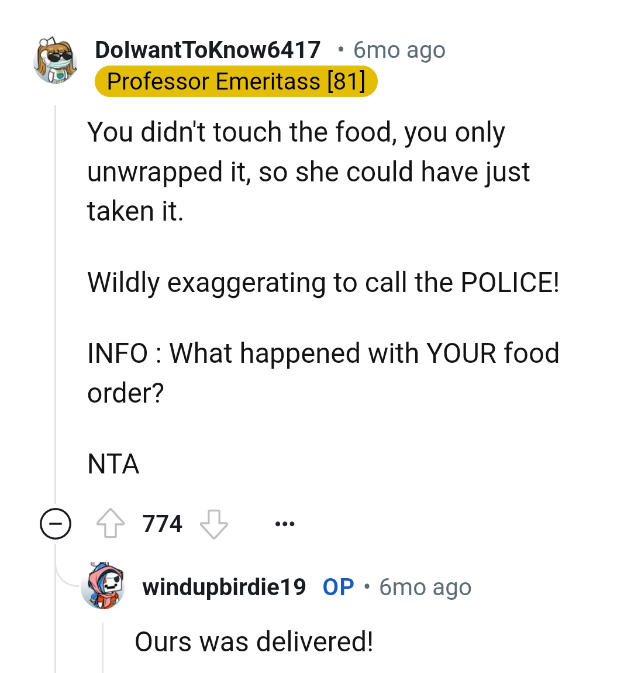
Task: Open windupbirdie19's profile
Action: click(x=223, y=587)
